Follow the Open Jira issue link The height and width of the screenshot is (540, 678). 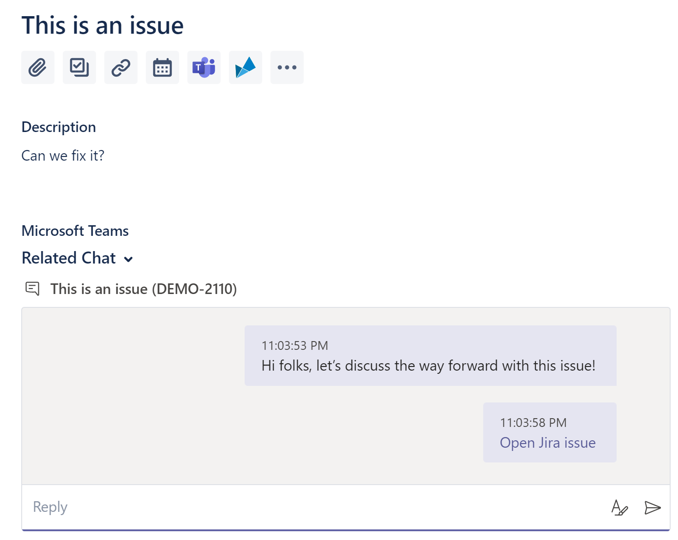click(x=548, y=443)
